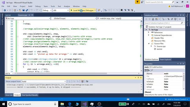The height and width of the screenshot is (107, 190).
Task: Click Clear All icon in Output toolbar
Action: click(x=83, y=81)
